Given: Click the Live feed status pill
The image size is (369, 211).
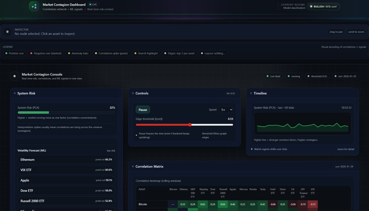Looking at the screenshot, I should (x=273, y=76).
